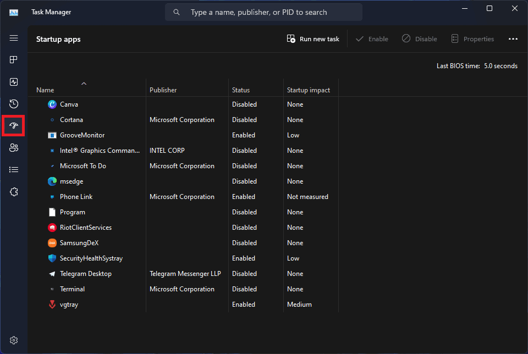The image size is (528, 354).
Task: Select the vgtray startup entry
Action: coord(184,305)
